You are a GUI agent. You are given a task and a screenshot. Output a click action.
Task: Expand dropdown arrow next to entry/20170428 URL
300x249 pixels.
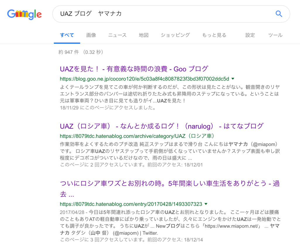[x=206, y=204]
